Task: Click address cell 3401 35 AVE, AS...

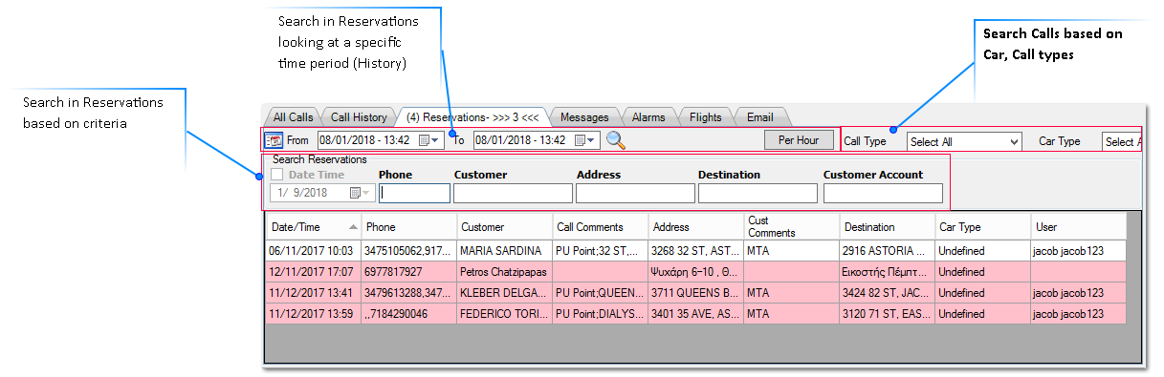Action: [696, 314]
